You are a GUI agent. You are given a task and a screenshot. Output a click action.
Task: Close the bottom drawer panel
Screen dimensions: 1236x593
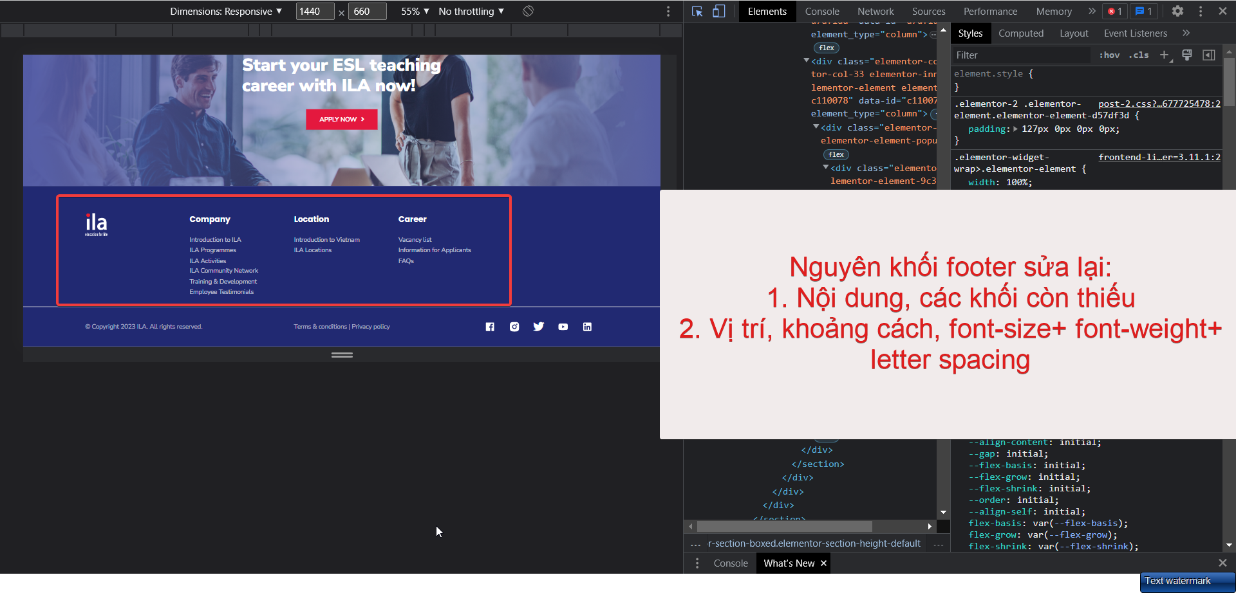click(1222, 563)
